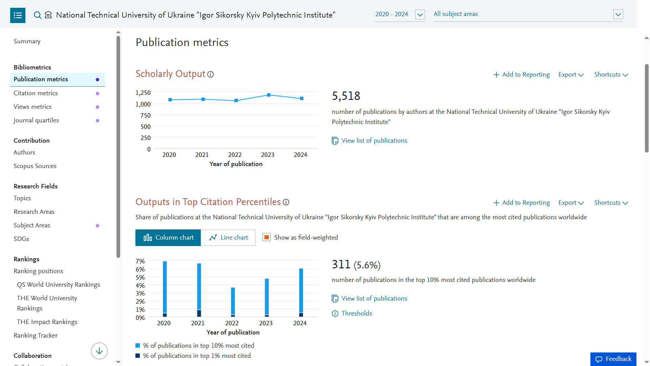Click the search magnifier icon

pyautogui.click(x=37, y=15)
